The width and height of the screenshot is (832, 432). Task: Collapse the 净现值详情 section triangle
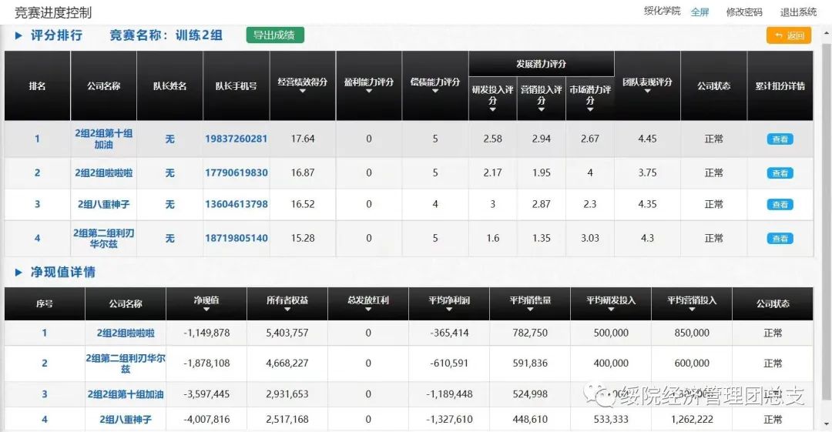click(x=18, y=273)
